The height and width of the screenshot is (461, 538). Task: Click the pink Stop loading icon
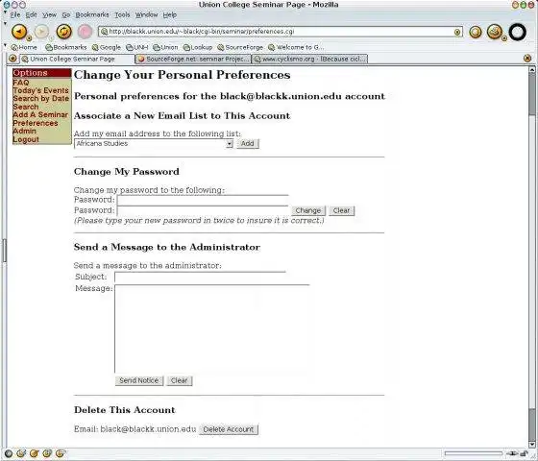click(x=85, y=32)
